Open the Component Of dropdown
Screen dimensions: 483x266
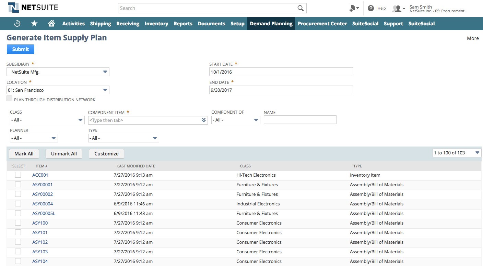[x=236, y=120]
